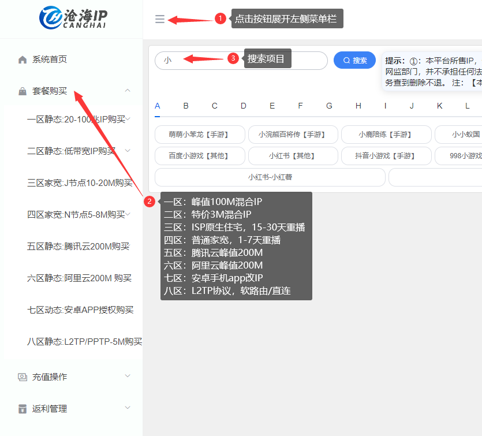
Task: Choose 小浣熊百将传【手游】 project
Action: pos(293,135)
